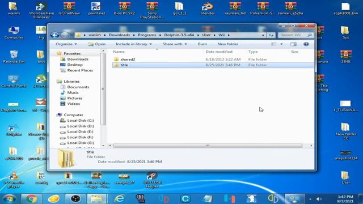
Task: Create a New folder
Action: [228, 44]
